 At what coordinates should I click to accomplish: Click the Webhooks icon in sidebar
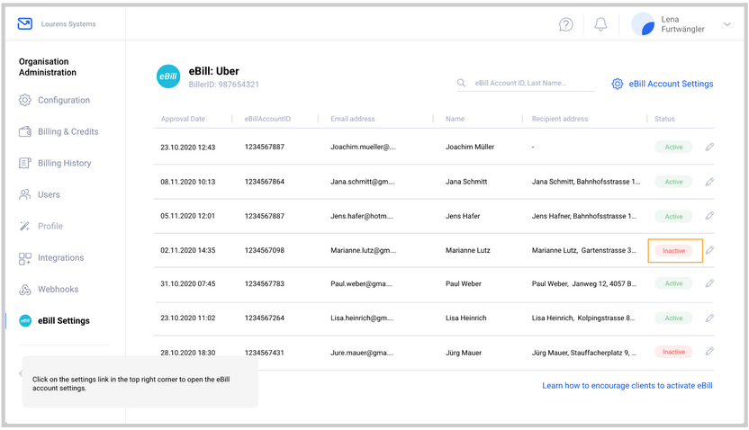click(25, 290)
